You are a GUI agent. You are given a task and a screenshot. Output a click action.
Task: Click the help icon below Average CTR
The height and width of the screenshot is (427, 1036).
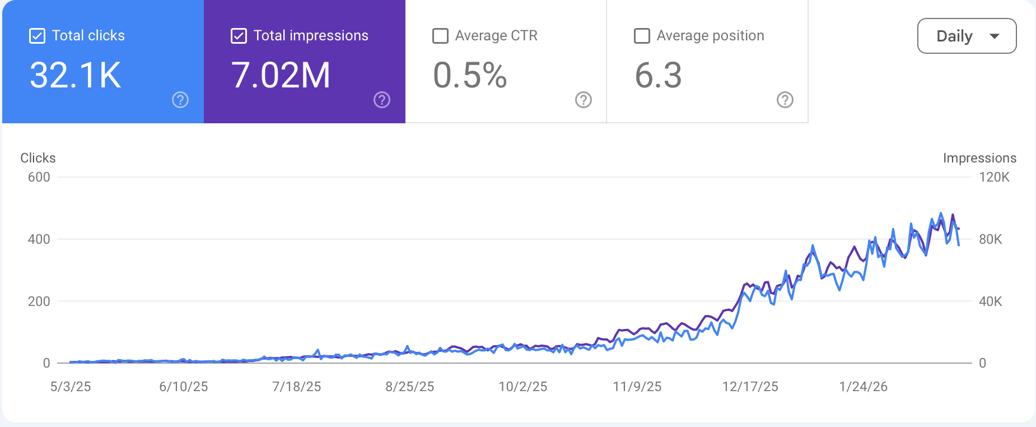pos(584,101)
